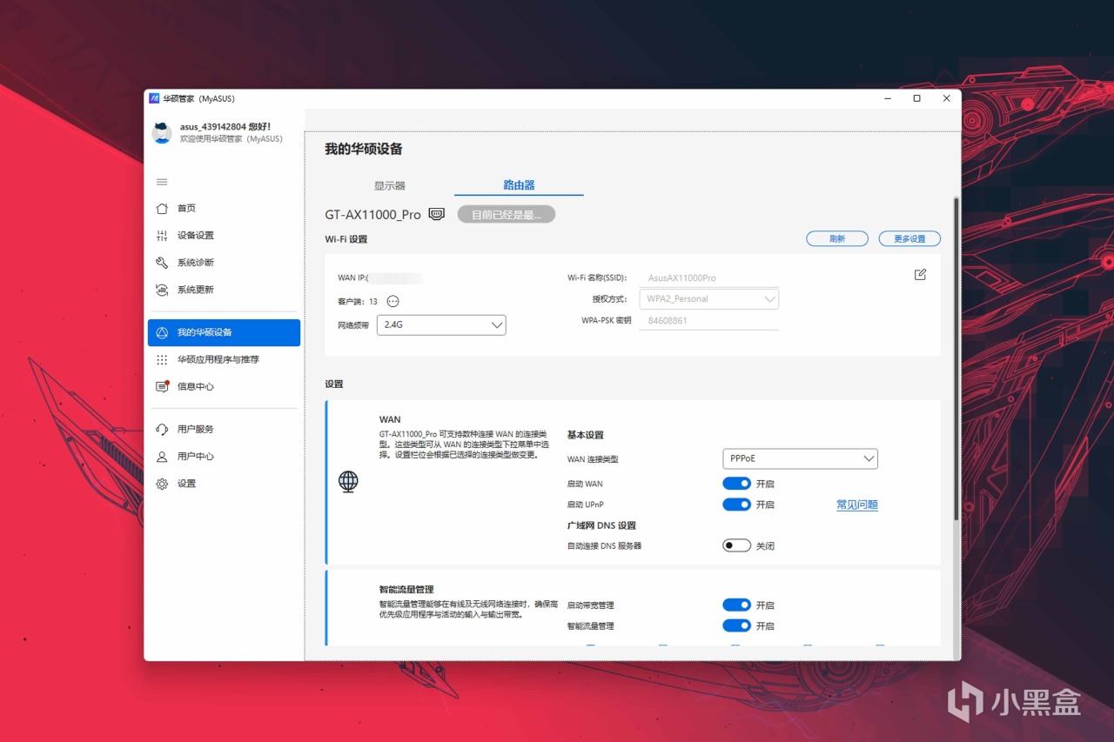Open the 网络频带 2.4G dropdown
Screen dimensions: 1114x742
point(441,324)
